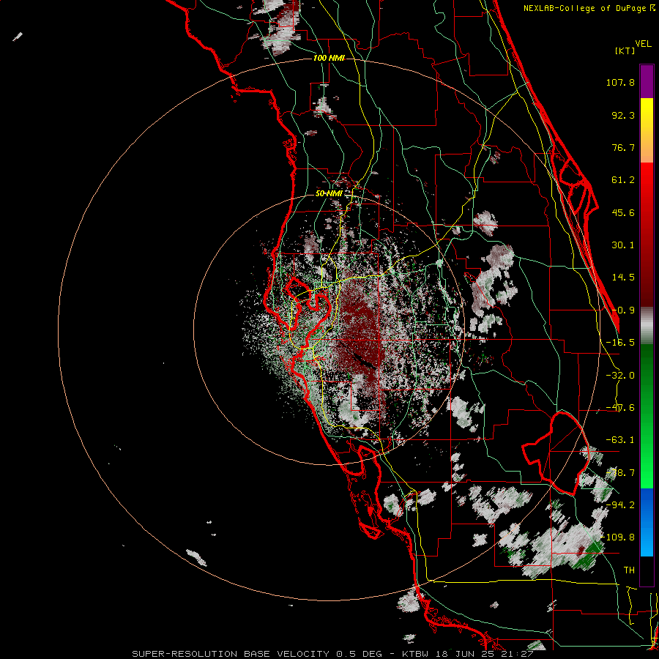Select the 30.1 legend value

click(623, 245)
